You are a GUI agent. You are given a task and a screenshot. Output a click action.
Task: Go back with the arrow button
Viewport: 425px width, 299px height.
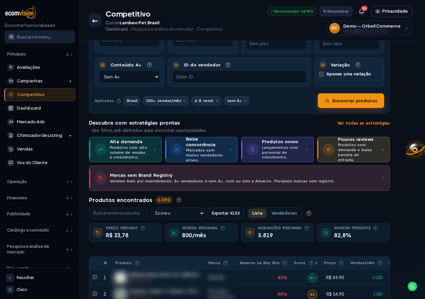coord(95,21)
